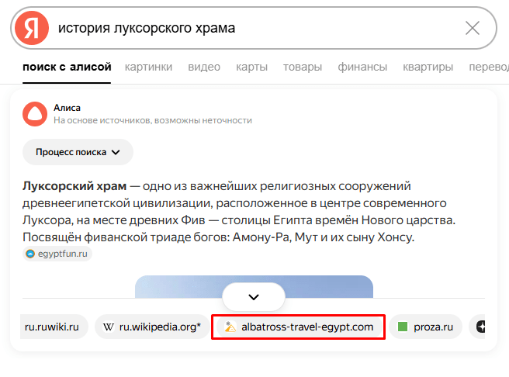509x377 pixels.
Task: Open the Картинки tab
Action: [x=148, y=67]
